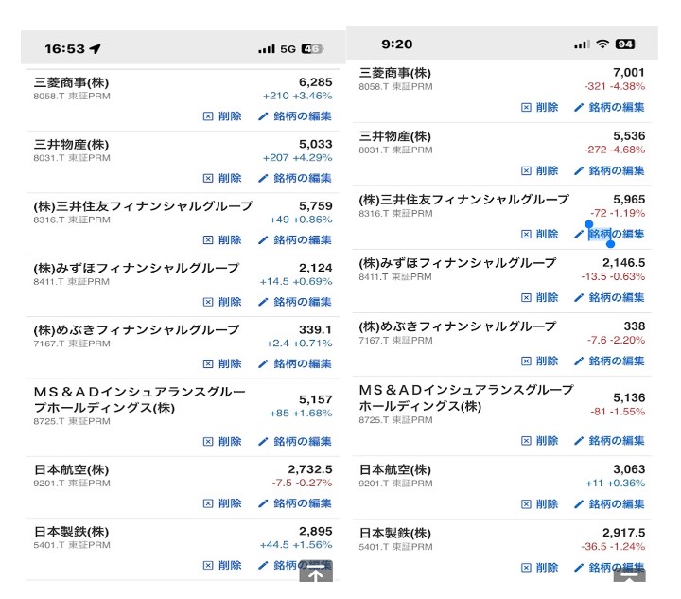Tap the 6,285 price of 三菱商事
Image resolution: width=681 pixels, height=599 pixels.
pos(316,82)
